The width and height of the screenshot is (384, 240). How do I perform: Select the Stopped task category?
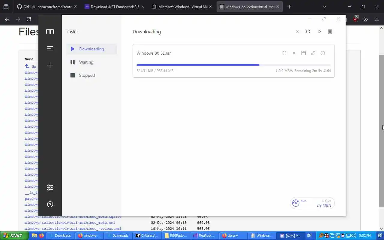(x=91, y=75)
